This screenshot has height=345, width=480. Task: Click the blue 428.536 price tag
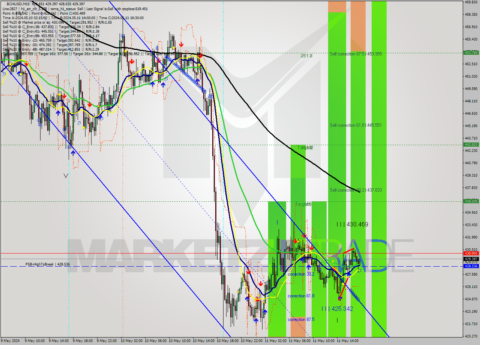pyautogui.click(x=471, y=266)
